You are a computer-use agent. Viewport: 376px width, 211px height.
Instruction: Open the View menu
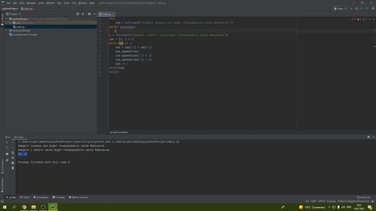pos(22,3)
